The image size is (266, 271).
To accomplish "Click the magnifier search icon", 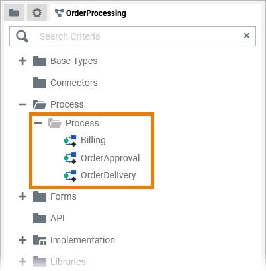I will (x=22, y=36).
